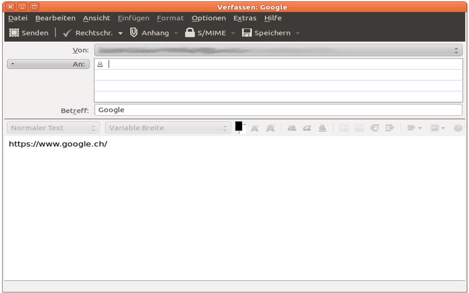Click the second empty recipient row
Viewport: 469px width, 293px height.
click(x=278, y=75)
